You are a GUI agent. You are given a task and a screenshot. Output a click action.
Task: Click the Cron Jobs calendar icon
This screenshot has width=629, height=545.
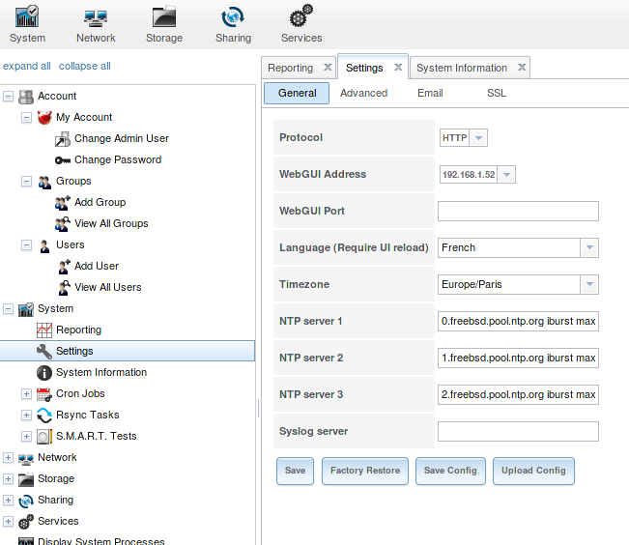coord(44,394)
